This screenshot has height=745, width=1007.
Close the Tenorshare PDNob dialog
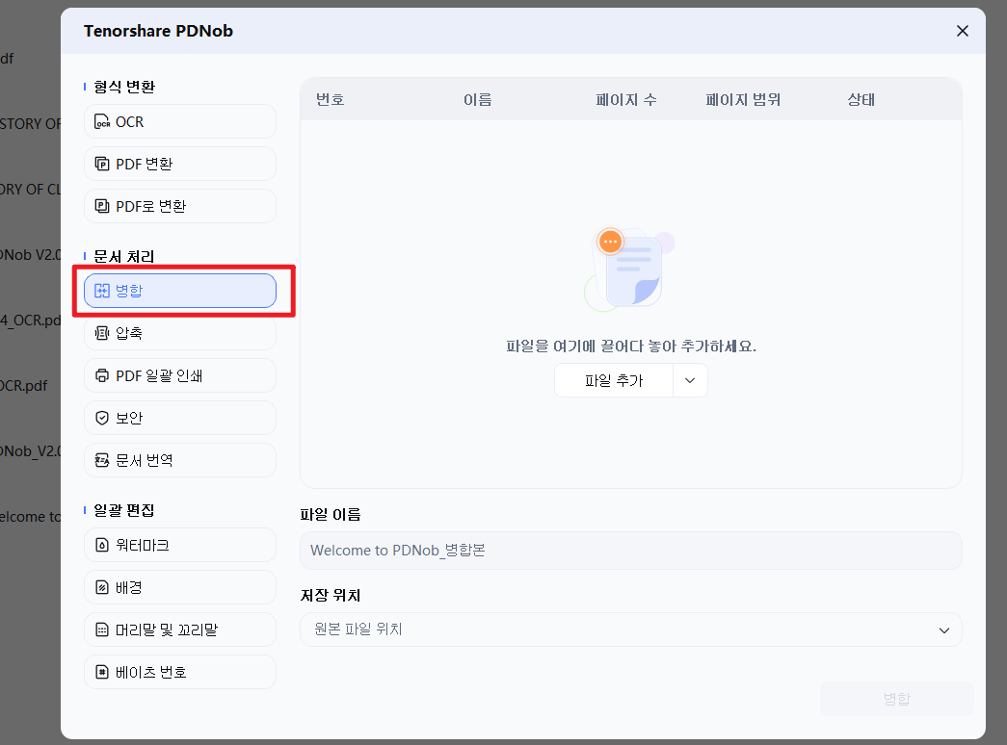coord(962,31)
